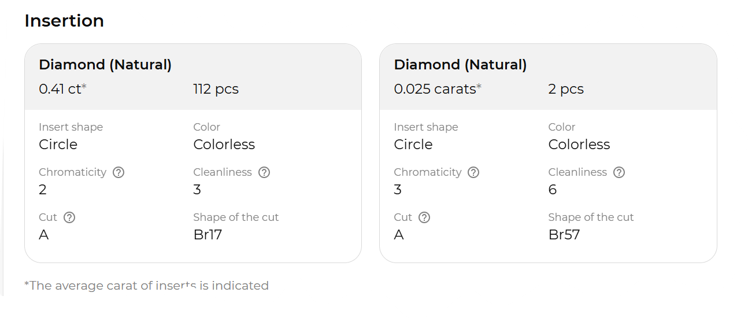
Task: Click Colorless value in the 112 pcs card
Action: tap(224, 145)
